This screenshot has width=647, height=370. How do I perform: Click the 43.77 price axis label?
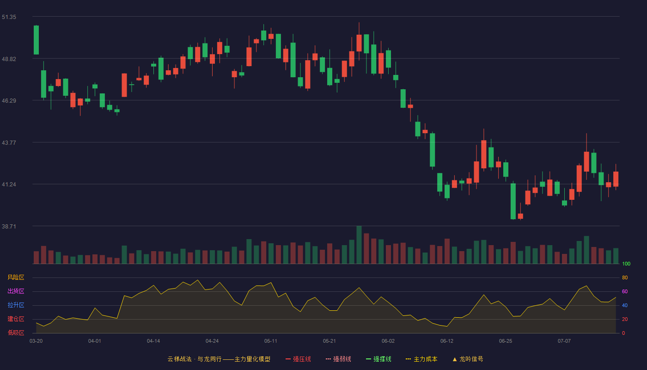click(x=9, y=143)
